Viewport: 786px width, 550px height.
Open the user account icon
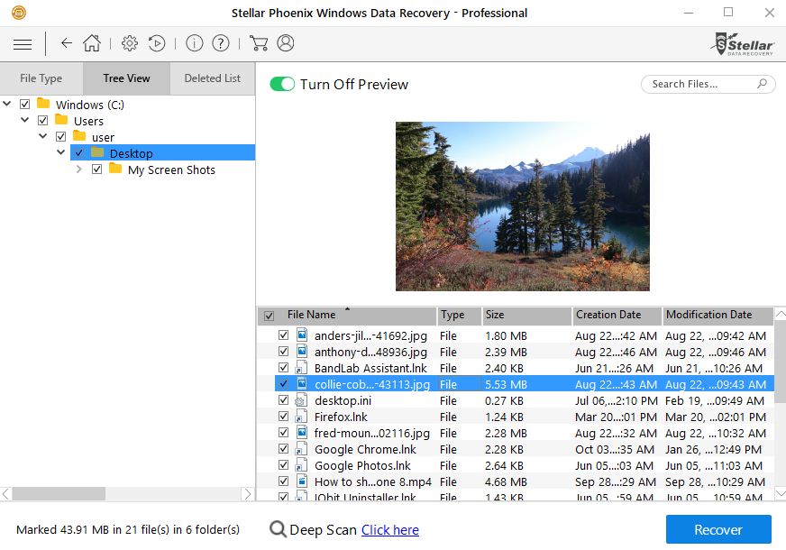285,43
